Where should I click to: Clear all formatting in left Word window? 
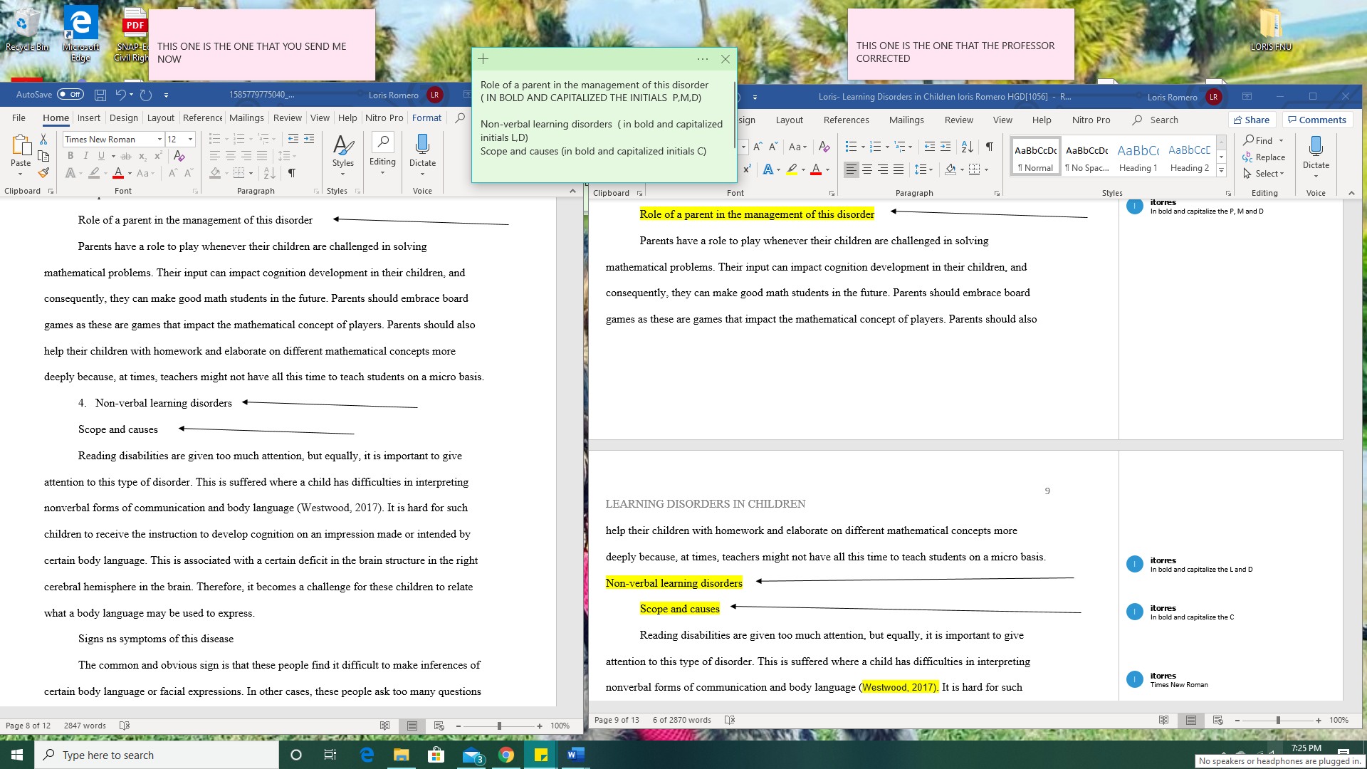click(179, 156)
